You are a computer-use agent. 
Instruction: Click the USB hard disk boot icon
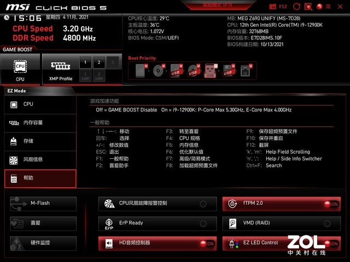[176, 70]
